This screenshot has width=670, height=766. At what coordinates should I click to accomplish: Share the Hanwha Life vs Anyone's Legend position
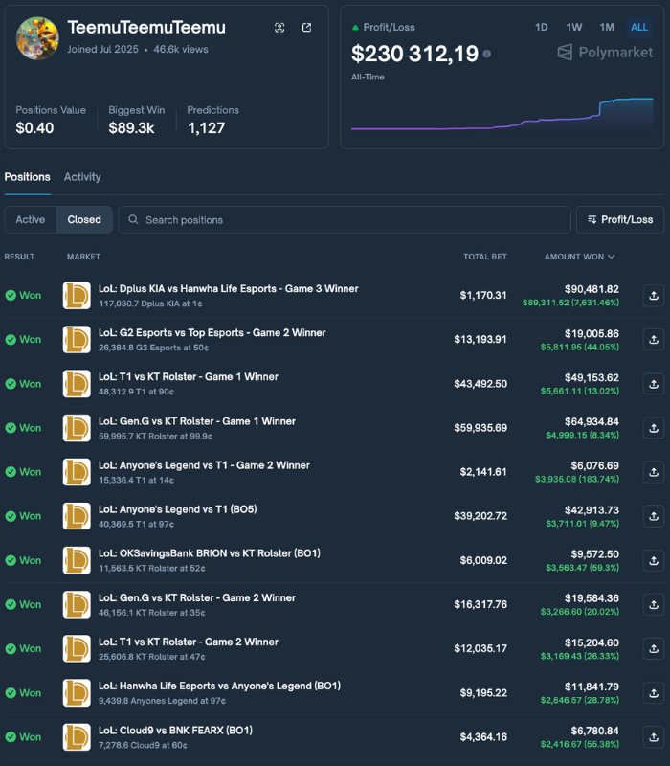(654, 692)
